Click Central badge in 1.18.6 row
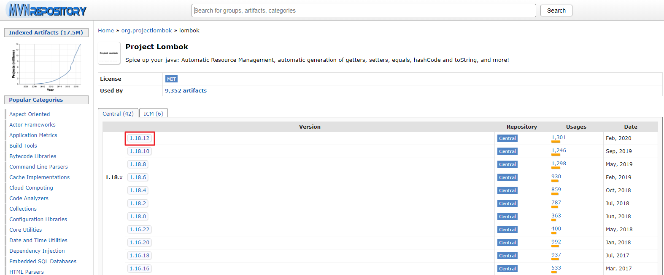Image resolution: width=664 pixels, height=275 pixels. click(x=507, y=177)
